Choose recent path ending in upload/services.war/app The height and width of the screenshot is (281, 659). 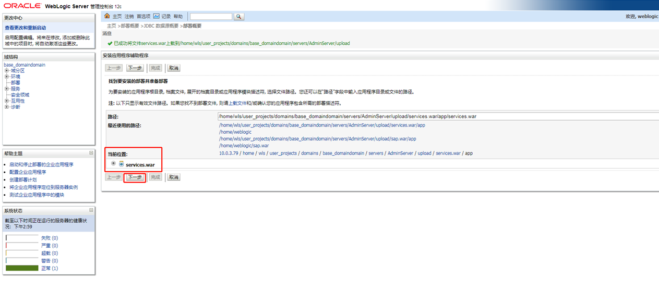pyautogui.click(x=322, y=125)
